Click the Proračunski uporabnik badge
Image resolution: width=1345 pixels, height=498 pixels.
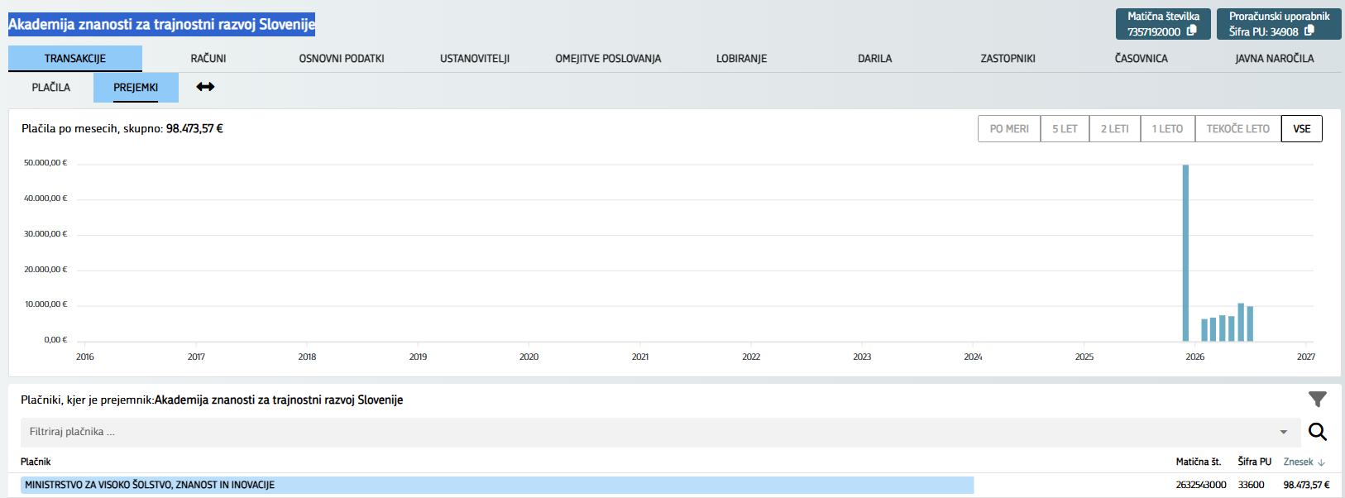coord(1279,24)
